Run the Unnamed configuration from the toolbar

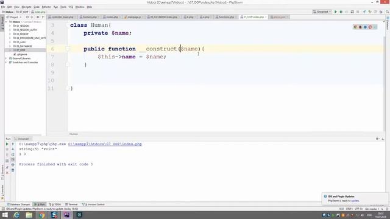336,12
